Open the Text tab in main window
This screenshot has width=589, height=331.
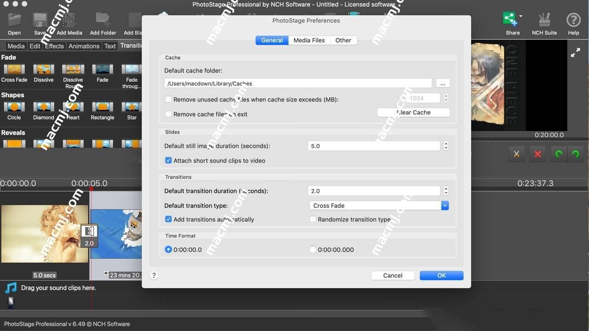click(x=110, y=46)
